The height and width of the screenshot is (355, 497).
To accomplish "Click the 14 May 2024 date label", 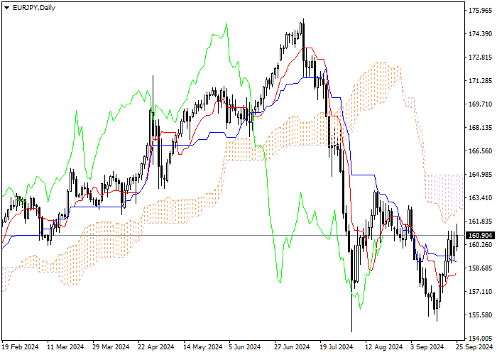I will coord(202,347).
